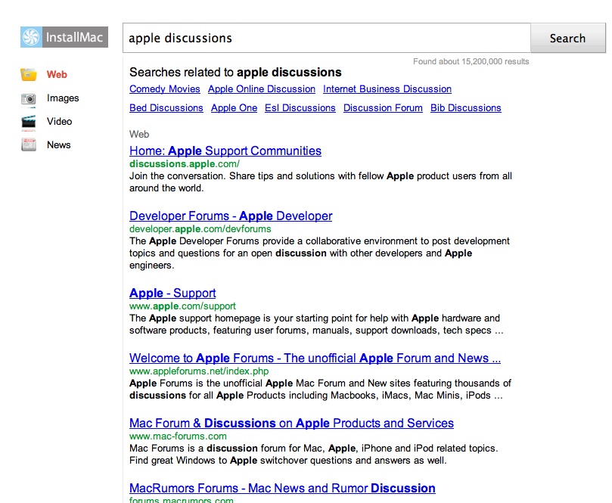The width and height of the screenshot is (612, 503).
Task: Open the News search category
Action: [x=58, y=145]
